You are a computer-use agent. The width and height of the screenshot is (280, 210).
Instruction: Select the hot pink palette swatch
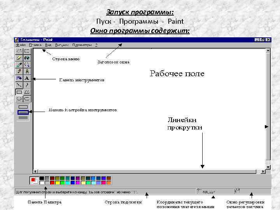103,183
